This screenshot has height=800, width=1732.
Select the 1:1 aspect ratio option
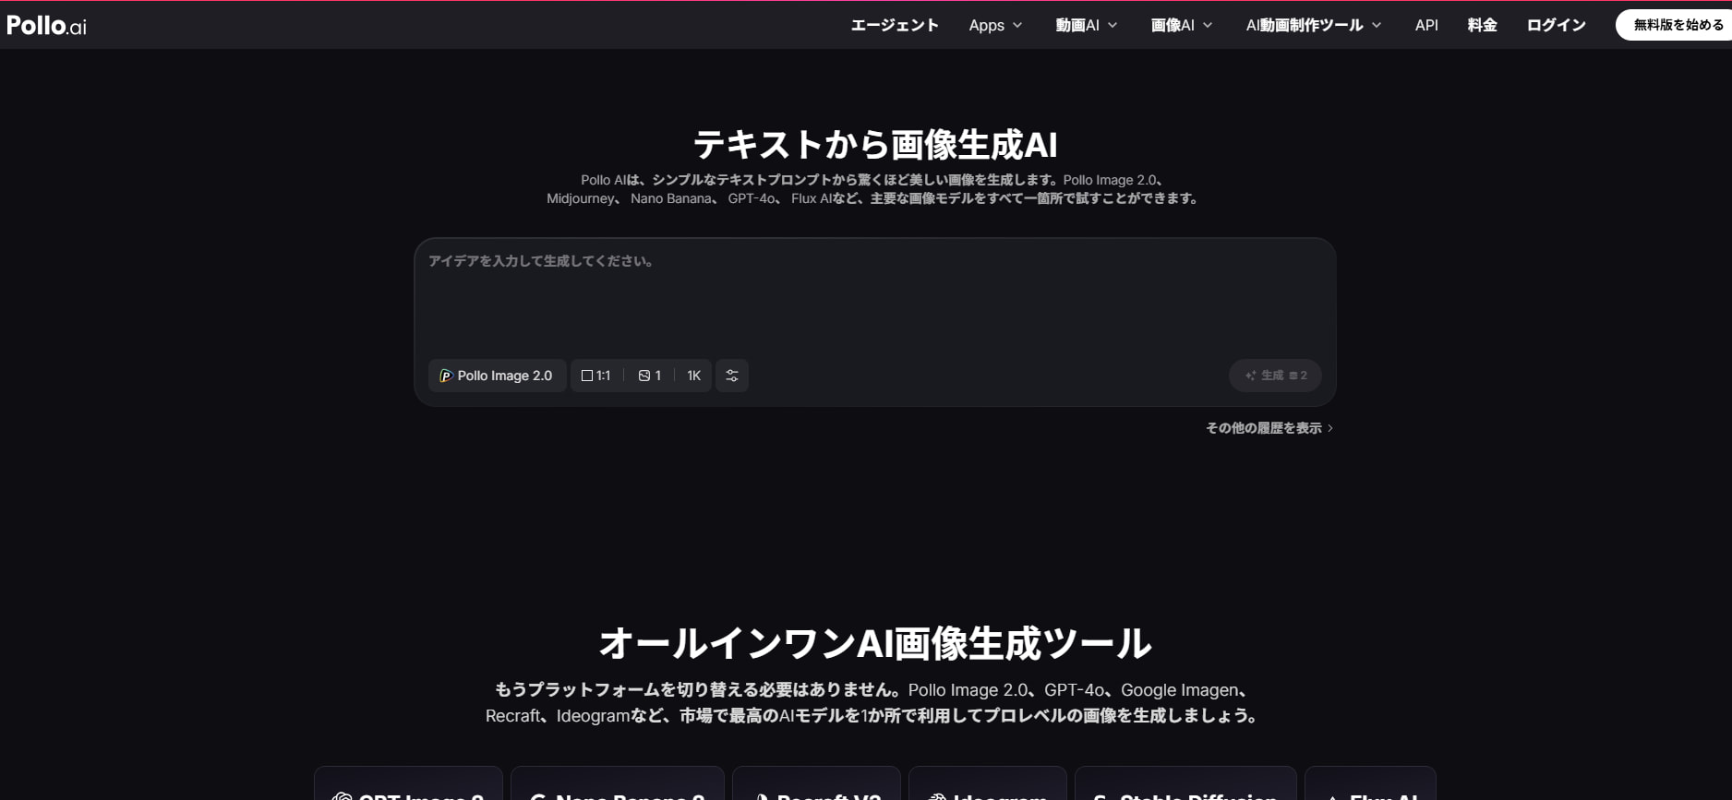pos(595,376)
